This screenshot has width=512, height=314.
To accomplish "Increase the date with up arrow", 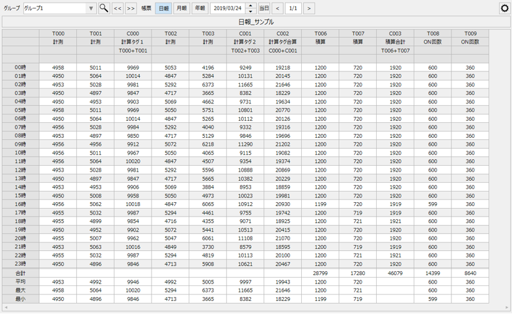I will point(251,6).
